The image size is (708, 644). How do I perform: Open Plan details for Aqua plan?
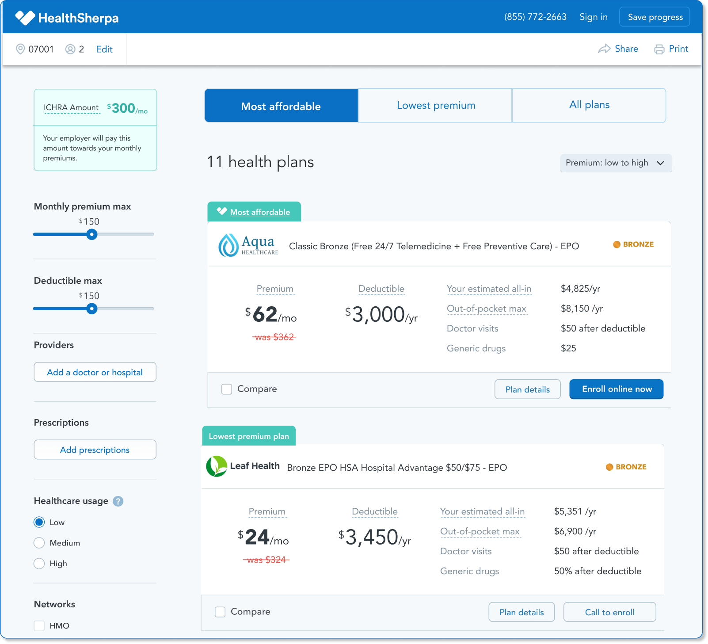[528, 389]
